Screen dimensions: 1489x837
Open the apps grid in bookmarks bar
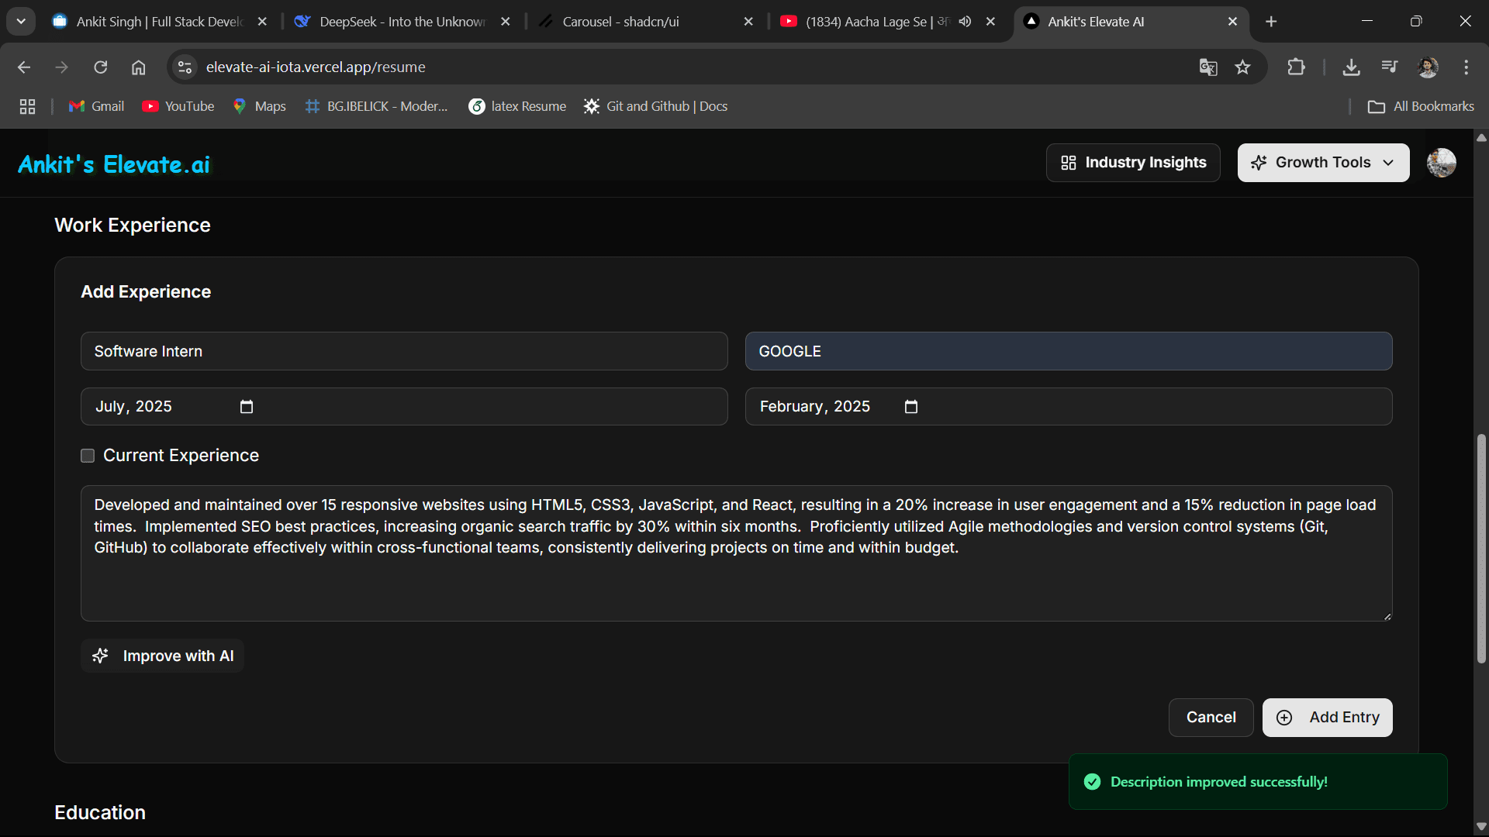(x=28, y=106)
